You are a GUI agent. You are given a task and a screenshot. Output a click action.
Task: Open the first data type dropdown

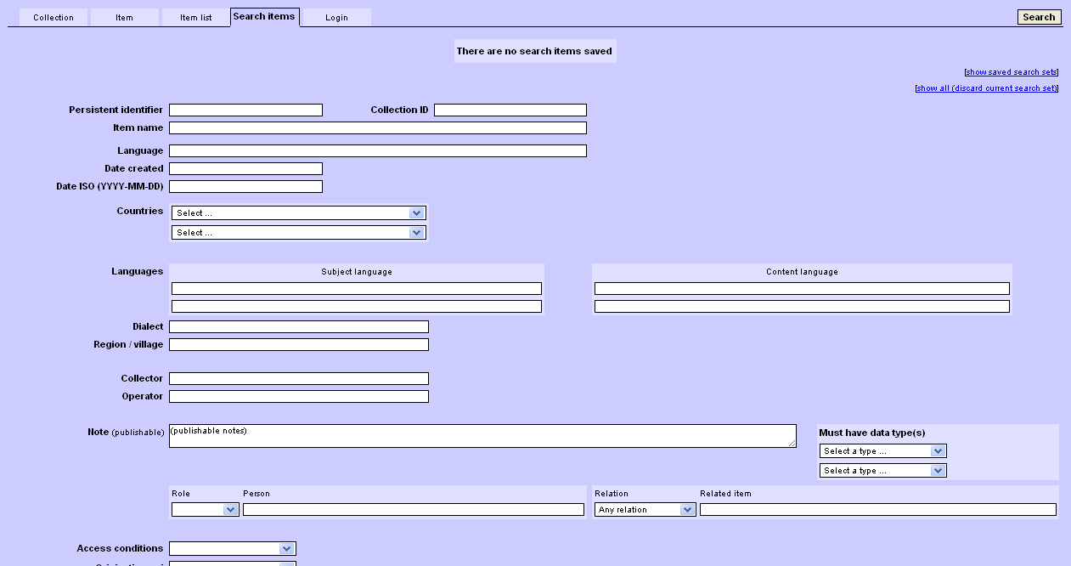882,451
